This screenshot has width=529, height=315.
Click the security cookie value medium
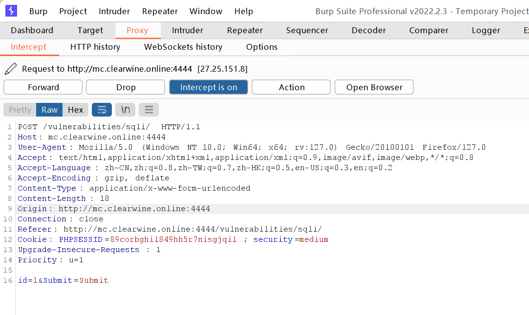(314, 239)
